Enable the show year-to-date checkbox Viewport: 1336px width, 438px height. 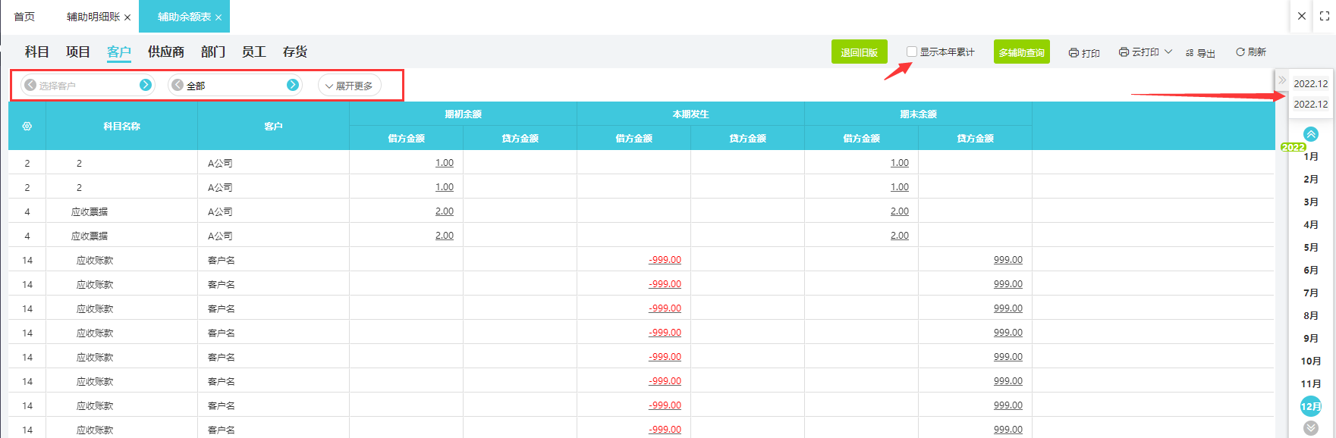(x=912, y=52)
